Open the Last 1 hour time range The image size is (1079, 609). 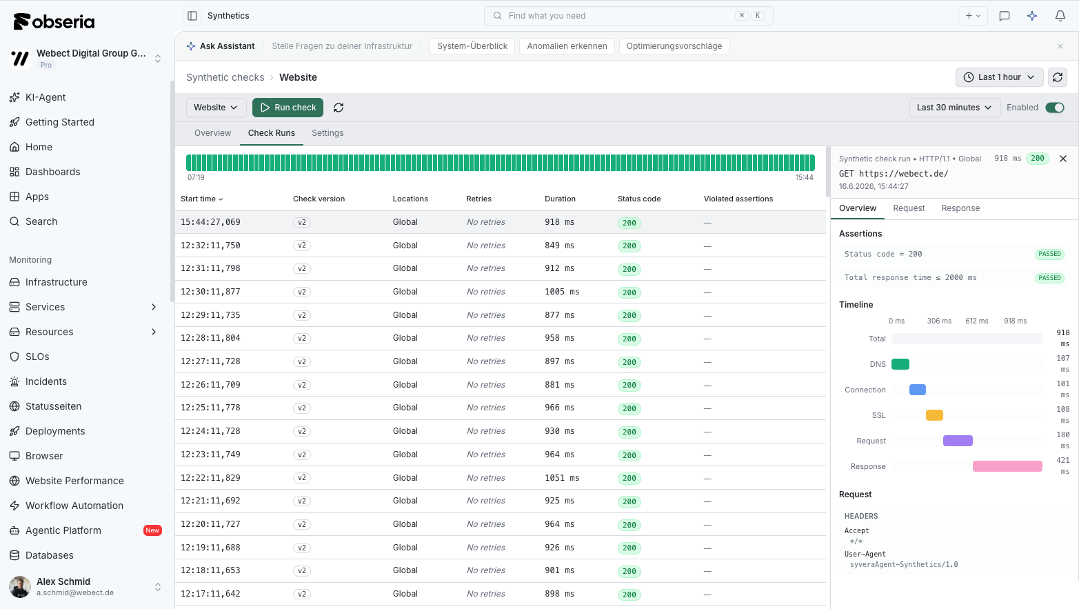tap(999, 77)
